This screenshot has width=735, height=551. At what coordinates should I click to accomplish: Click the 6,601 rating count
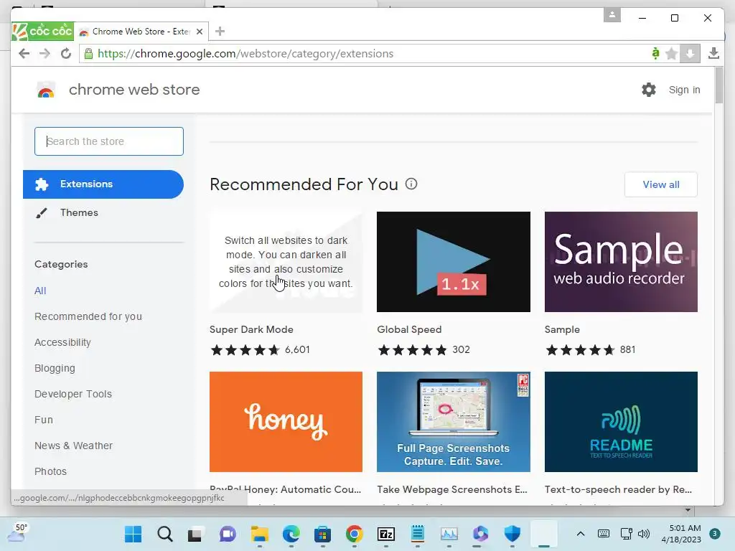[x=297, y=349]
